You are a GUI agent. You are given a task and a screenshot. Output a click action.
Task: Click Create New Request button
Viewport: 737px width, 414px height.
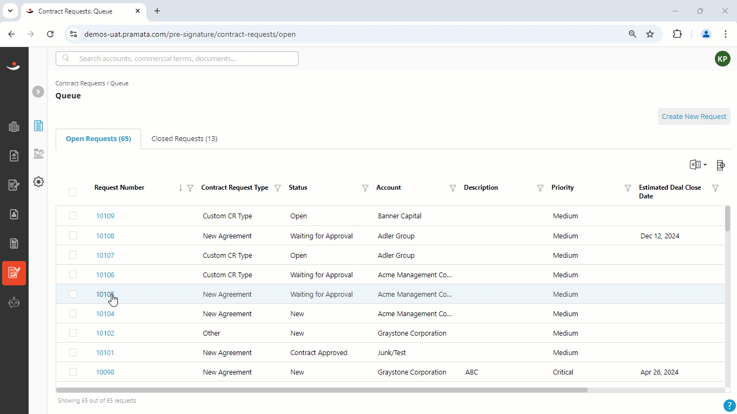click(694, 116)
